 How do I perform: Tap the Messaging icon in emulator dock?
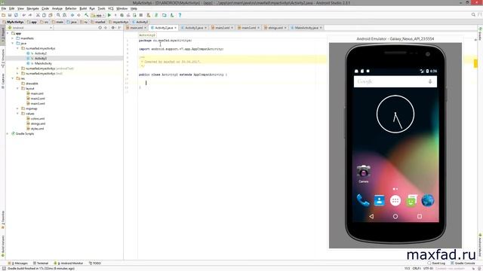[x=411, y=200]
